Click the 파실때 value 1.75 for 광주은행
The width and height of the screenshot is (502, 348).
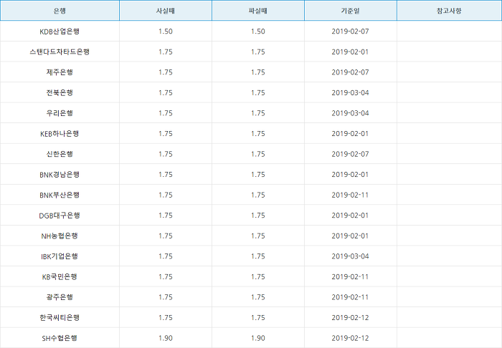coord(258,297)
